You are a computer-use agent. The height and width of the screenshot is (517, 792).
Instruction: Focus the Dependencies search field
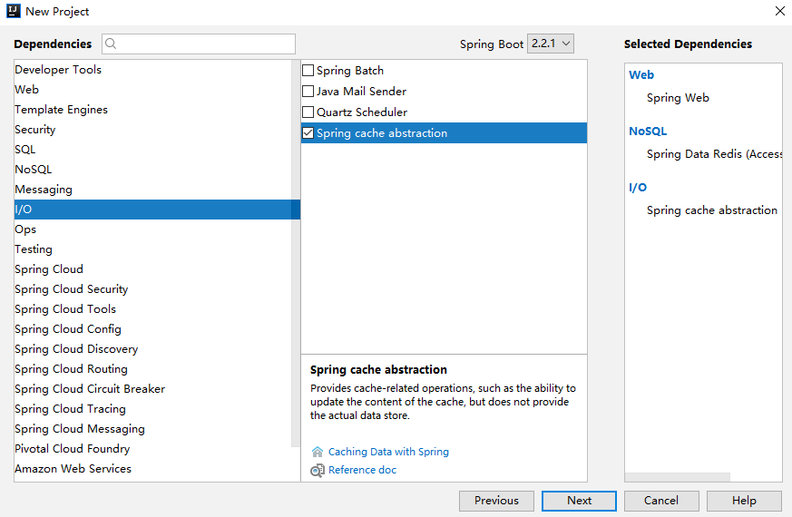tap(199, 44)
